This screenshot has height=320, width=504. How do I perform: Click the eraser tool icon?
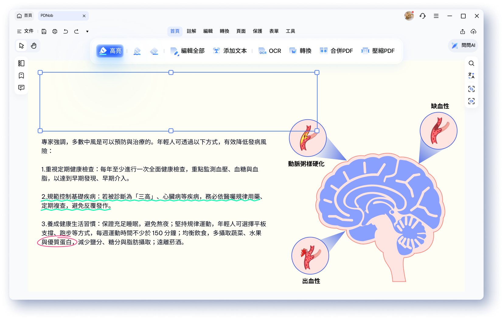[x=154, y=51]
